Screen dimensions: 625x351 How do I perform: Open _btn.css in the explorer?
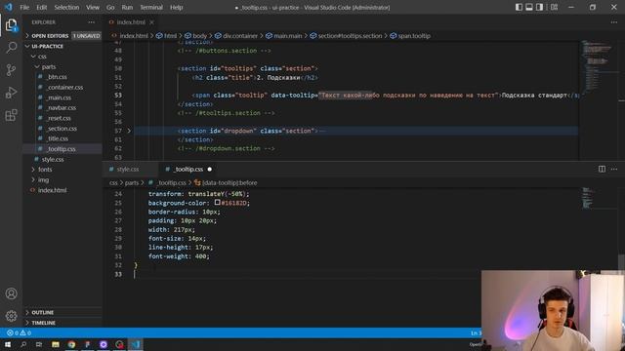click(57, 77)
